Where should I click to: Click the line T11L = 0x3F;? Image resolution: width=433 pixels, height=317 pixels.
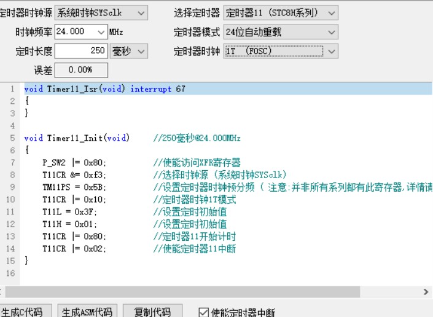point(69,212)
